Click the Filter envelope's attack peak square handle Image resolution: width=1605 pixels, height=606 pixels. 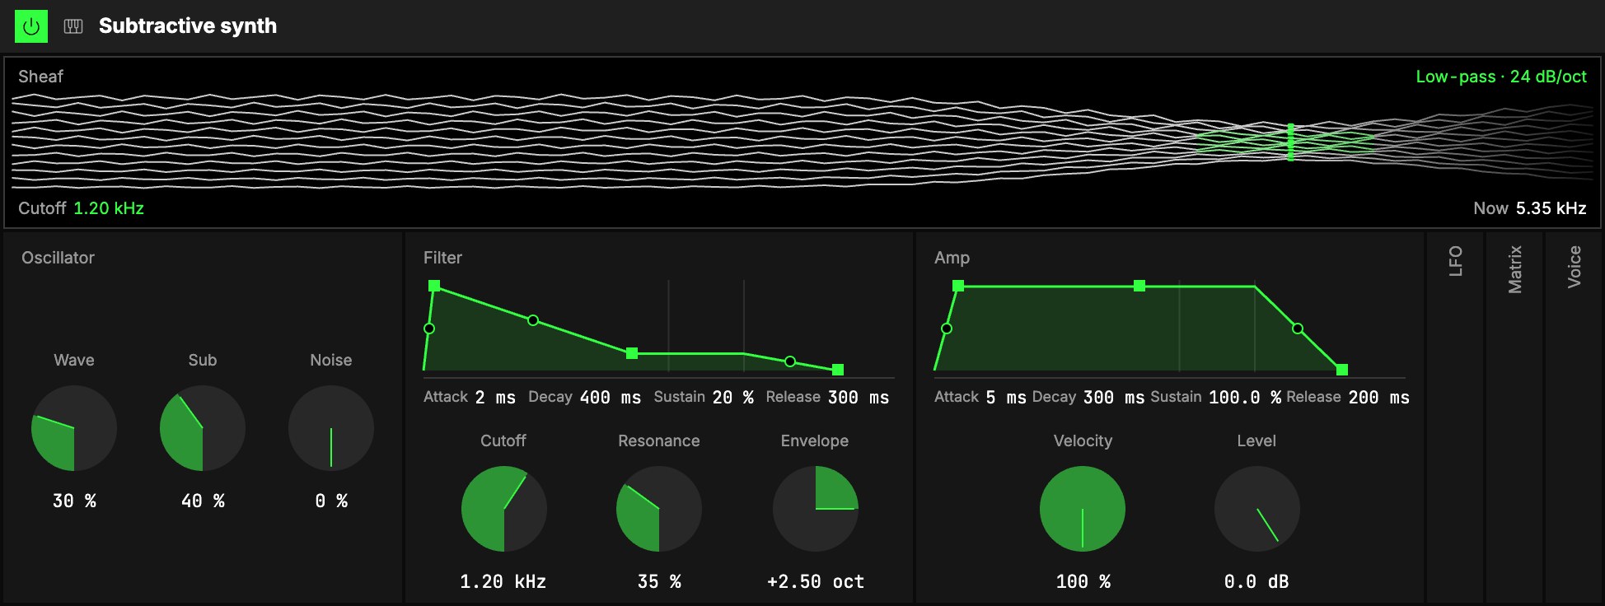point(434,286)
